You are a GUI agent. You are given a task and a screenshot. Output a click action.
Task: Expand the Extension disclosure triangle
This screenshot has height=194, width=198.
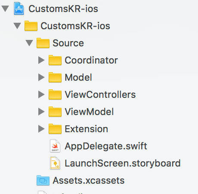[x=41, y=129]
